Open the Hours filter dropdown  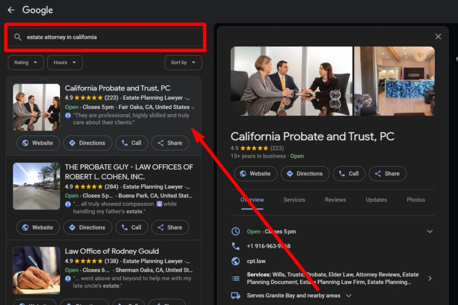(x=65, y=63)
